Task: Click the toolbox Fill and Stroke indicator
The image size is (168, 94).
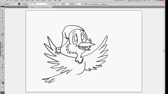Action: (x=2, y=82)
